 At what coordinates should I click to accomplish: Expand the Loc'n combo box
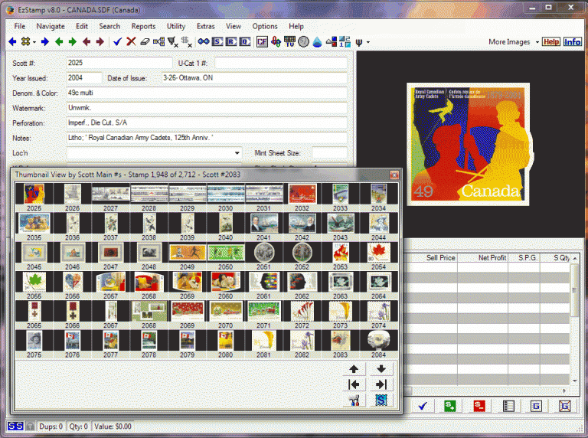pyautogui.click(x=237, y=153)
